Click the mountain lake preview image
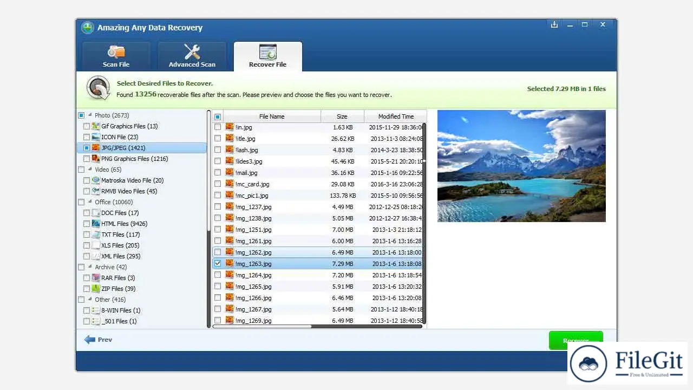This screenshot has height=390, width=693. (x=521, y=166)
